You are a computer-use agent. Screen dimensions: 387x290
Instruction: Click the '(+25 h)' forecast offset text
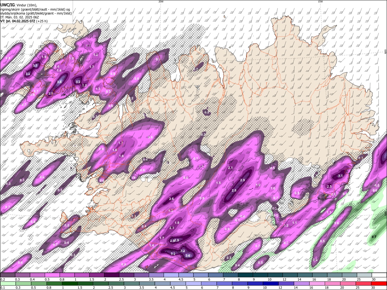pos(42,21)
